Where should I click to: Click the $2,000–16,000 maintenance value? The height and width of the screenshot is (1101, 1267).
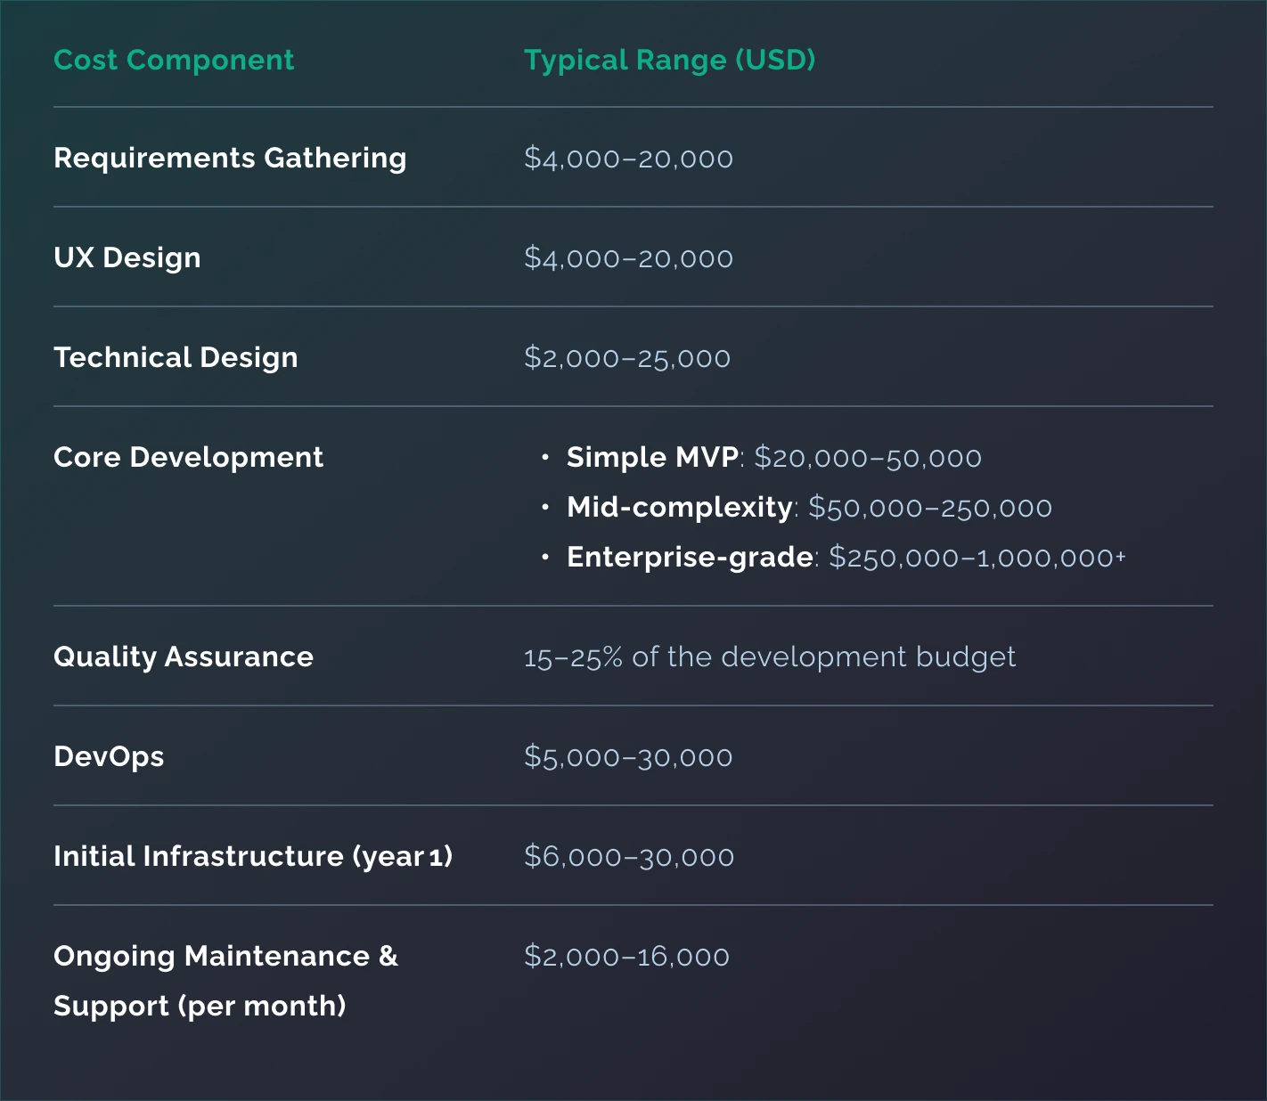626,957
